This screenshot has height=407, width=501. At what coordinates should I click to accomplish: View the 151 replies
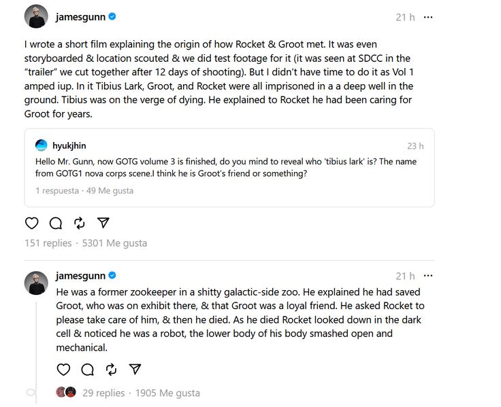48,243
